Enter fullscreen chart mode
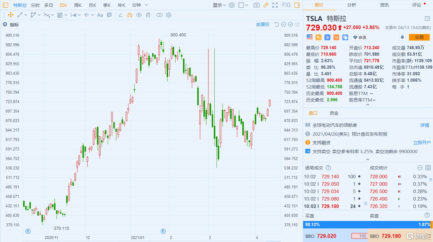Screen dimensions: 433x242 pos(275,5)
